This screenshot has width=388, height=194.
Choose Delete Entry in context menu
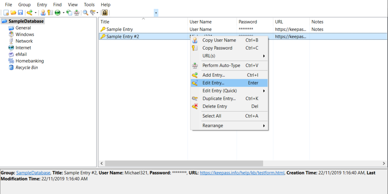229,106
